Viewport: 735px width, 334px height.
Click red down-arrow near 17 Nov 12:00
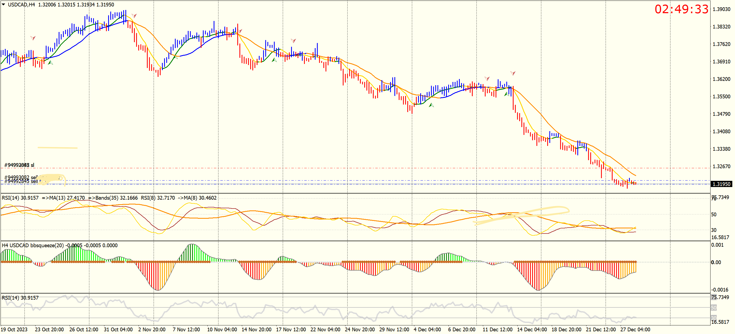point(293,41)
